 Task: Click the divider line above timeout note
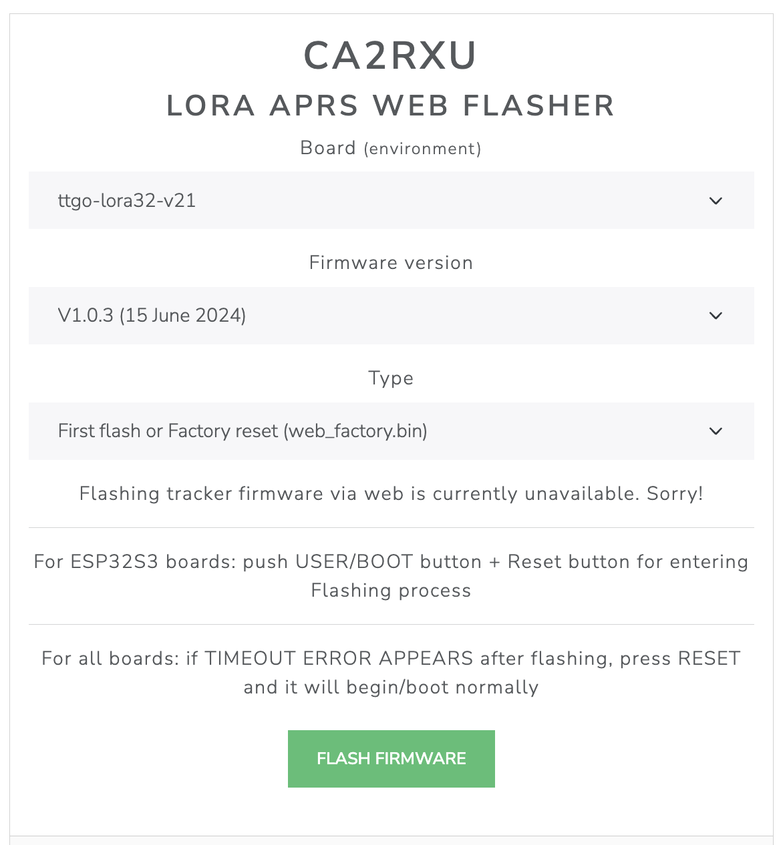point(391,624)
